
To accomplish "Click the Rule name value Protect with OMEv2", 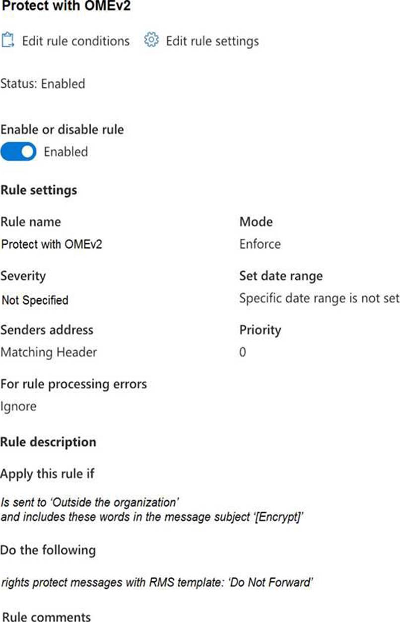I will (52, 244).
